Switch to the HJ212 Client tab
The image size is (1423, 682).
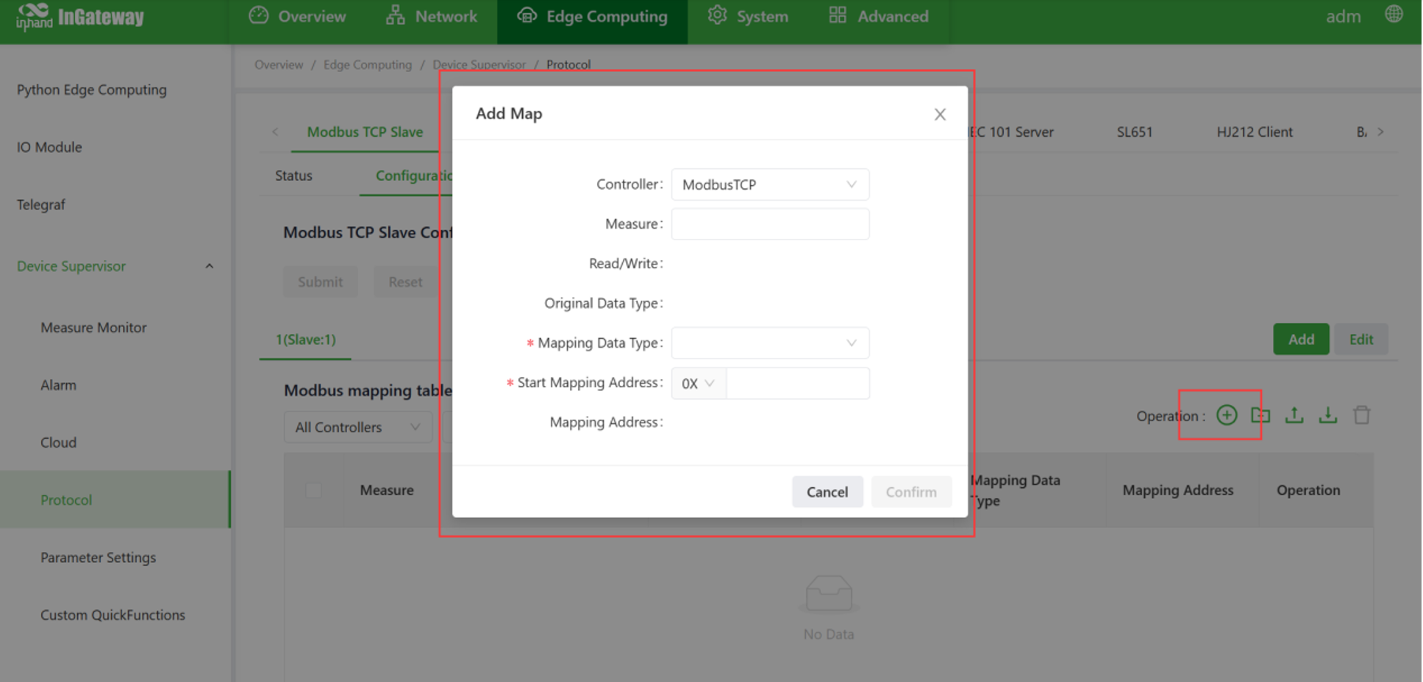(1254, 132)
